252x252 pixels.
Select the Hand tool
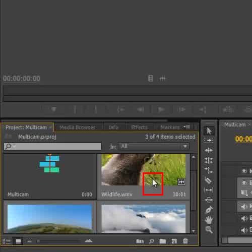(209, 220)
